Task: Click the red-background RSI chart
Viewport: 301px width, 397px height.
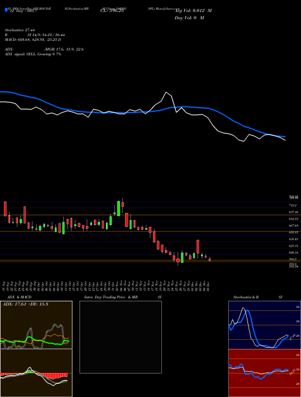Action: (x=264, y=373)
